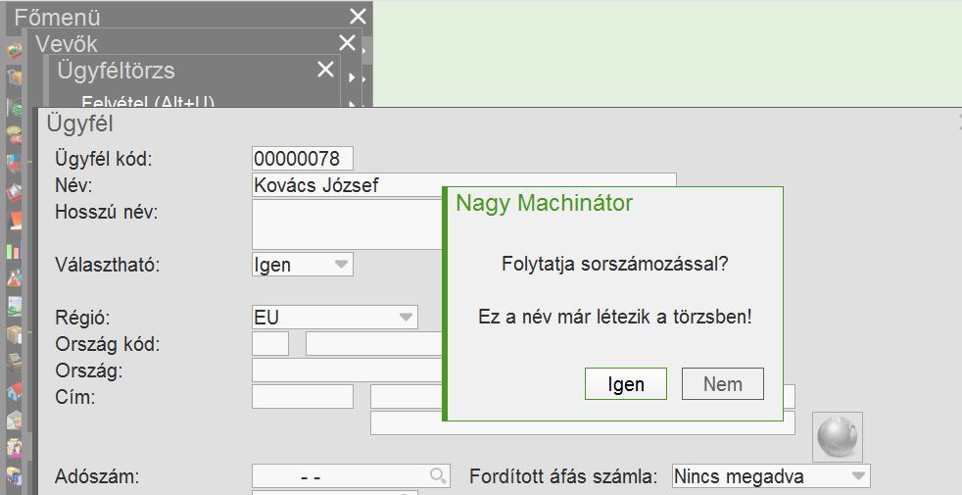Click 'Ez a név már létezik a törzsben!' text

pyautogui.click(x=615, y=318)
